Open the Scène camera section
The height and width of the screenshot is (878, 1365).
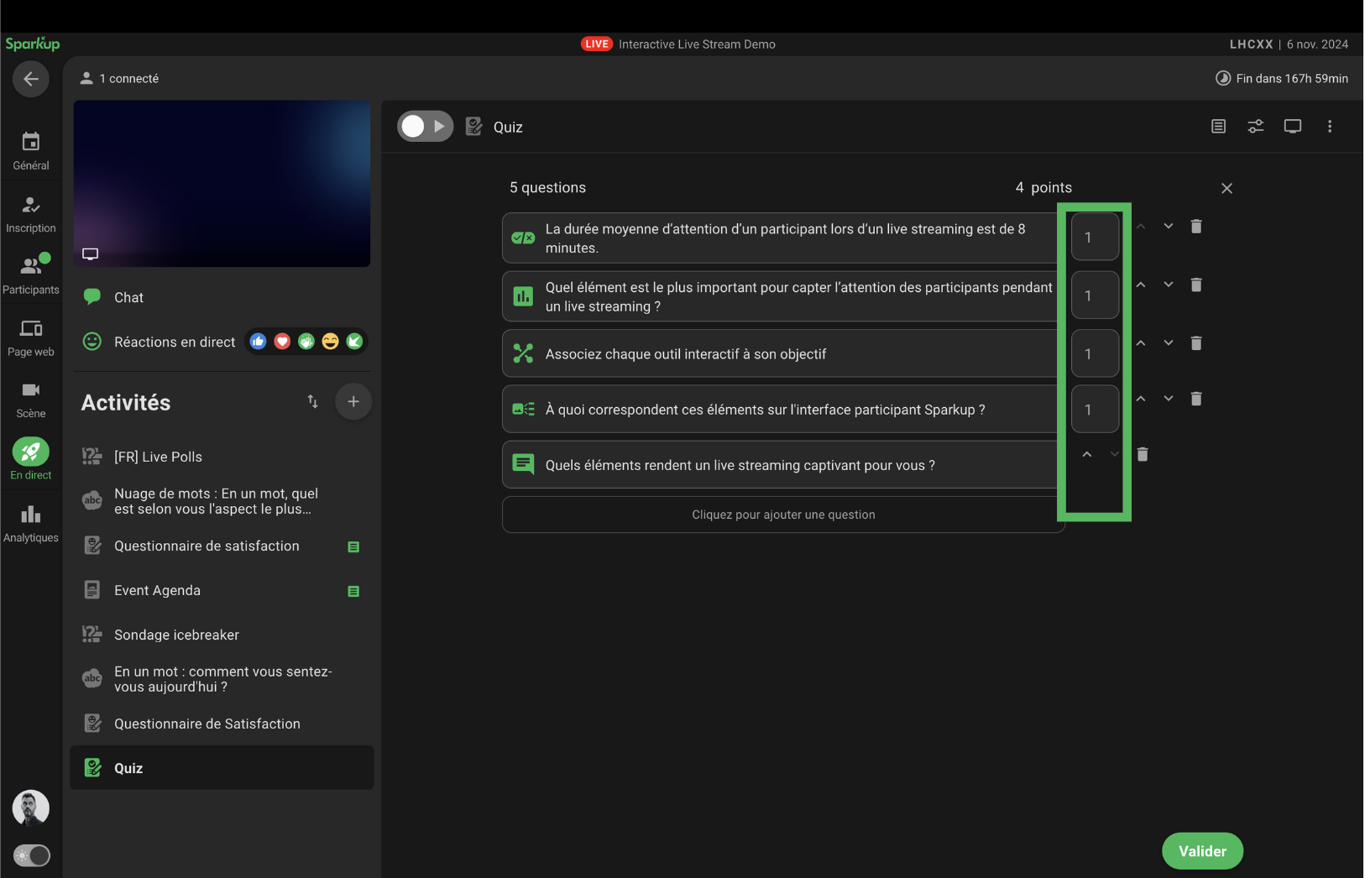tap(31, 399)
